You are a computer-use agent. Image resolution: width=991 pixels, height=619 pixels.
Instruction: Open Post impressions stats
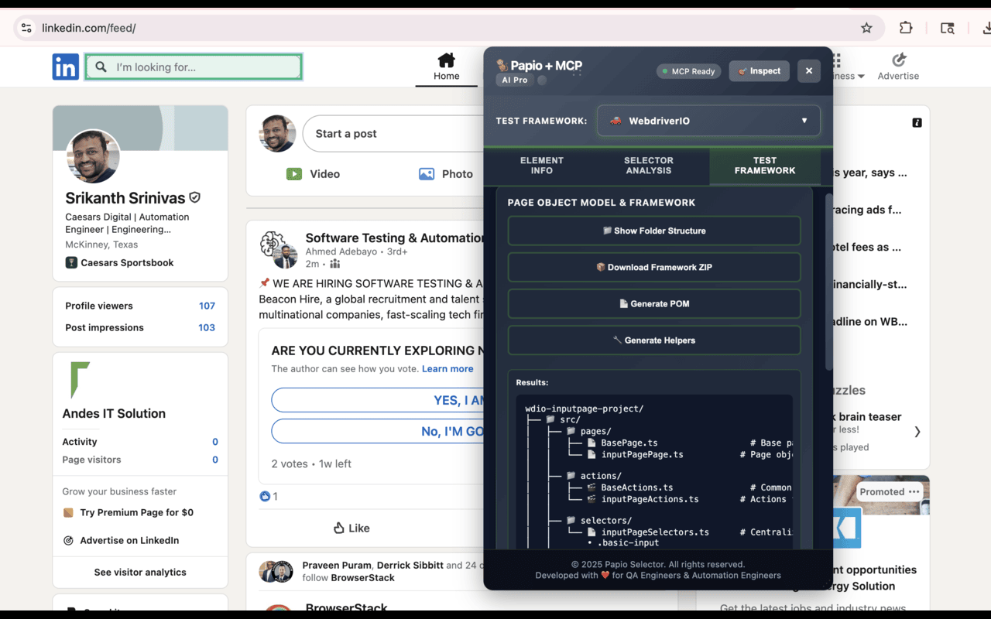(x=140, y=327)
